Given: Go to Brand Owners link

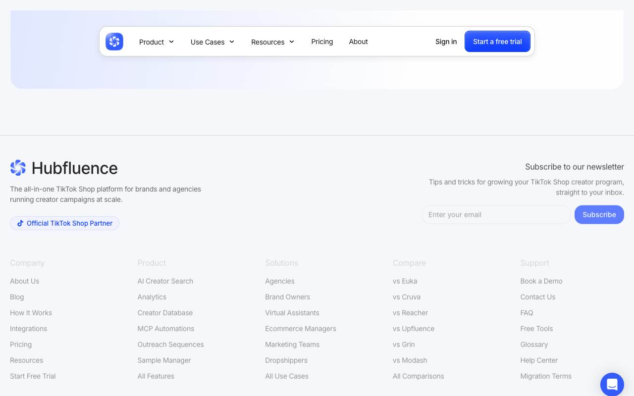Looking at the screenshot, I should tap(288, 297).
